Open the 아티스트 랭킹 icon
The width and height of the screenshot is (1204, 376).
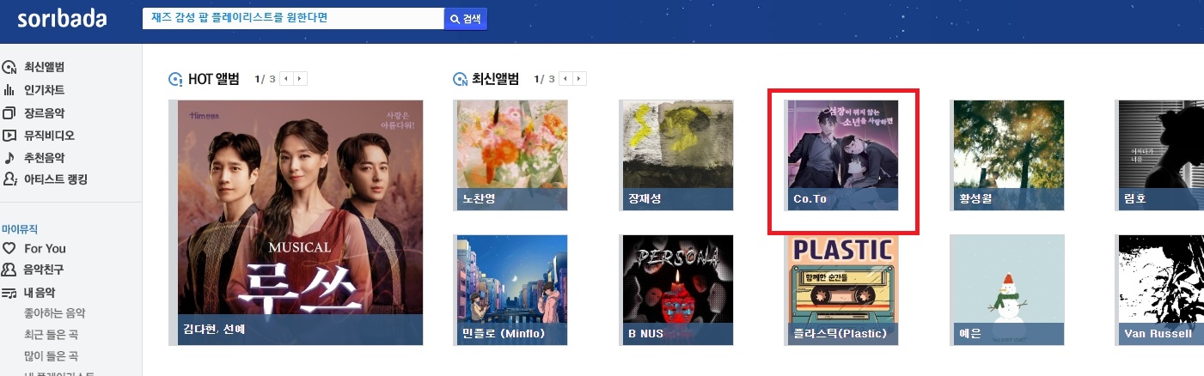[x=9, y=179]
